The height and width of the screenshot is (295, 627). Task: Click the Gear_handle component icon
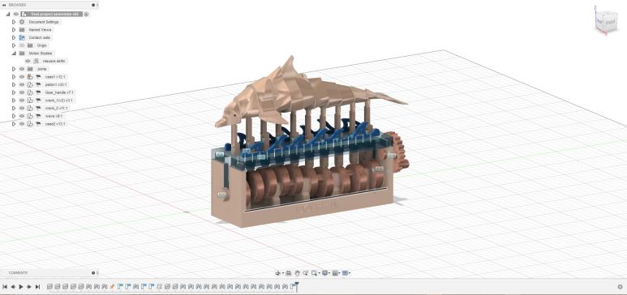pyautogui.click(x=30, y=92)
